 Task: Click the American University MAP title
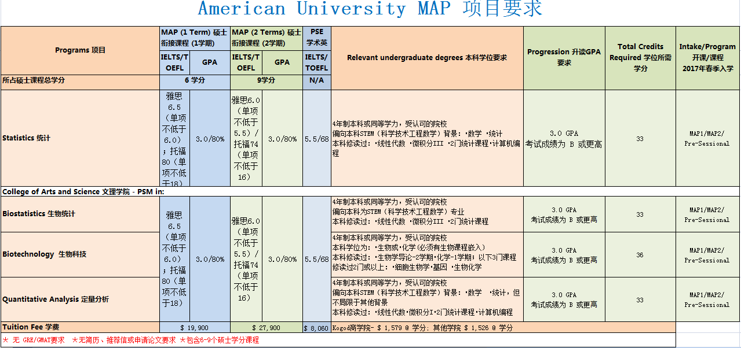tap(370, 10)
